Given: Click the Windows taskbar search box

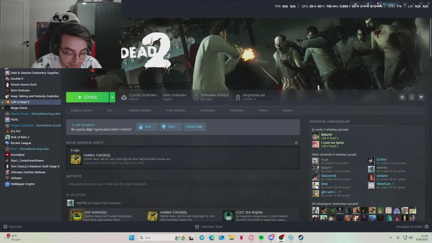Looking at the screenshot, I should (162, 238).
